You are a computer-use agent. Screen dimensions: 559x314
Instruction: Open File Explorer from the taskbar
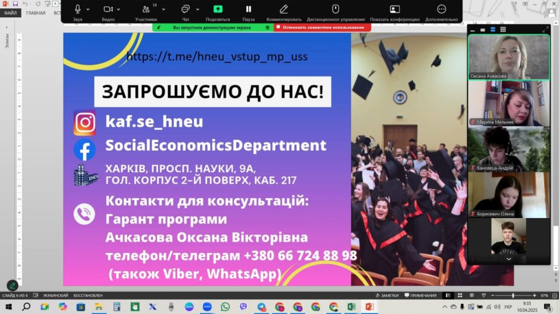coord(99,306)
